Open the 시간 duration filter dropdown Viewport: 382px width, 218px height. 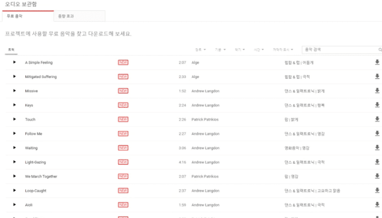259,49
